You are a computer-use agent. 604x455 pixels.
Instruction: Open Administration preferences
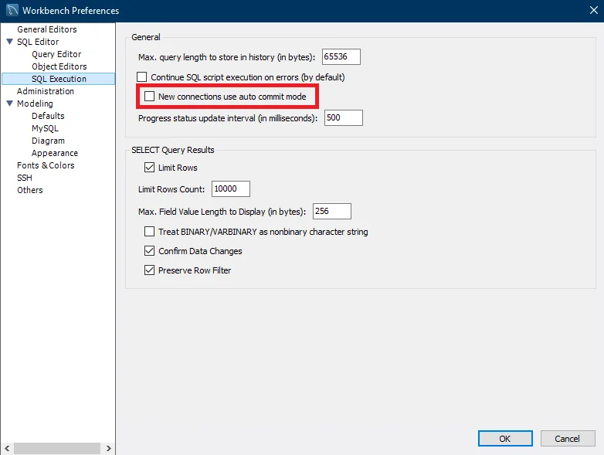tap(46, 91)
